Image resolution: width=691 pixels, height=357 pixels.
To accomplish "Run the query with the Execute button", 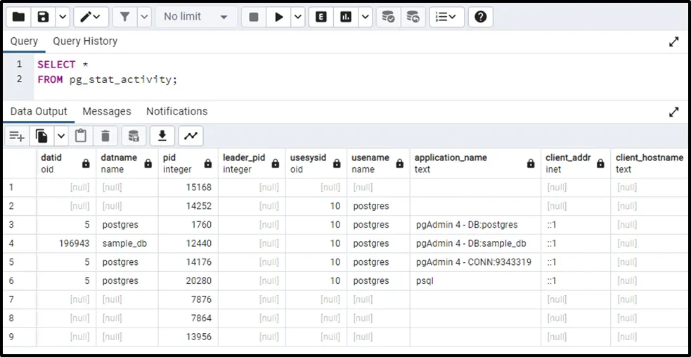I will click(x=279, y=17).
